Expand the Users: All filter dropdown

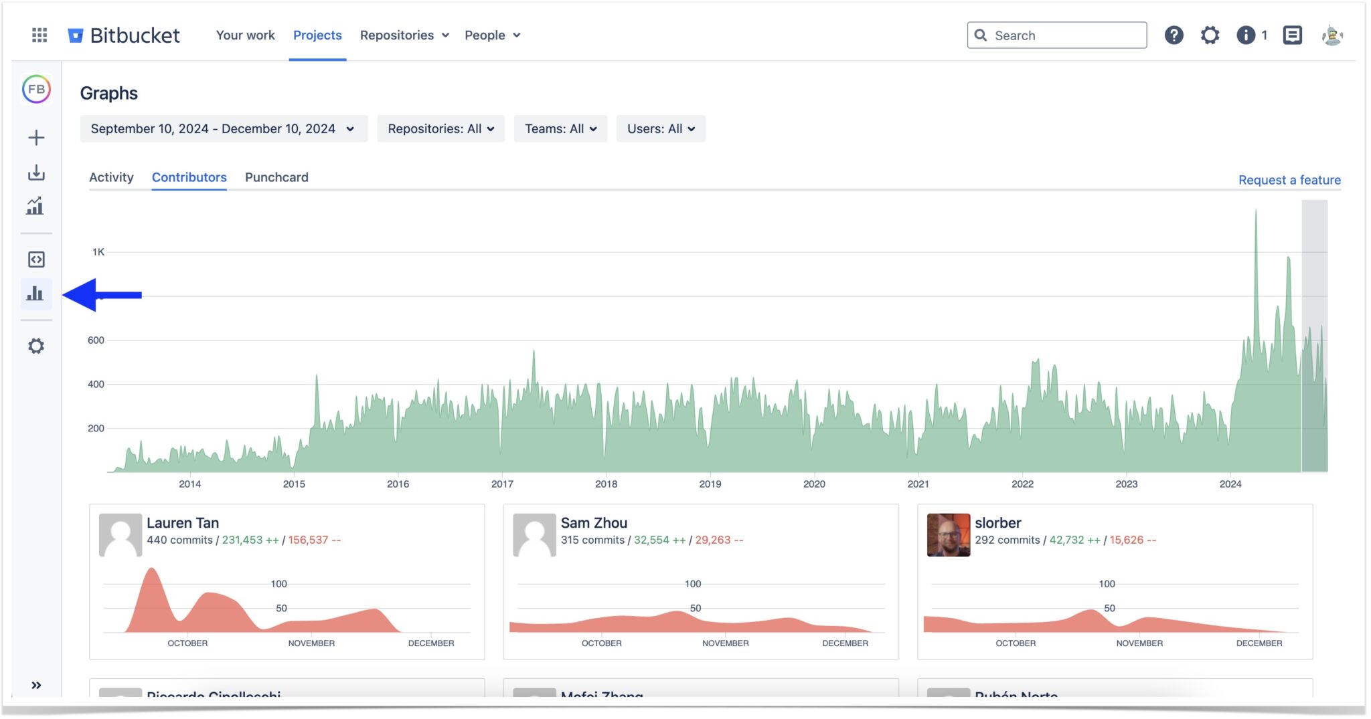(660, 128)
